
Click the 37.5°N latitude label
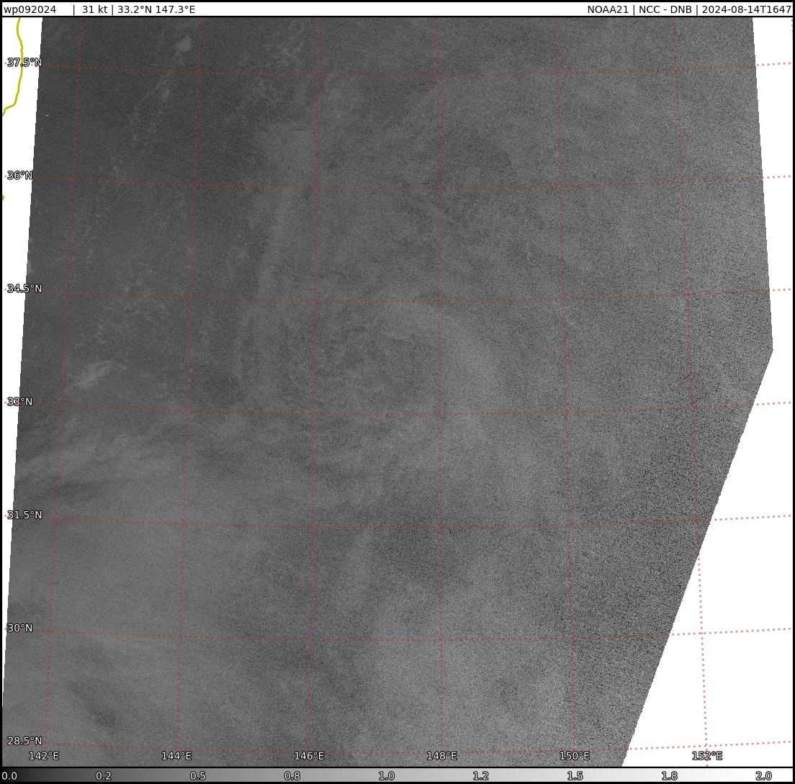pos(24,63)
